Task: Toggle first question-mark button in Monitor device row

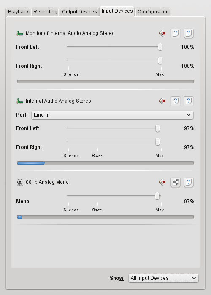Action: pos(176,33)
